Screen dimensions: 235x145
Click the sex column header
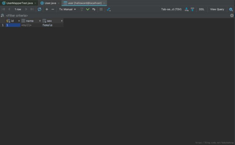click(52, 21)
